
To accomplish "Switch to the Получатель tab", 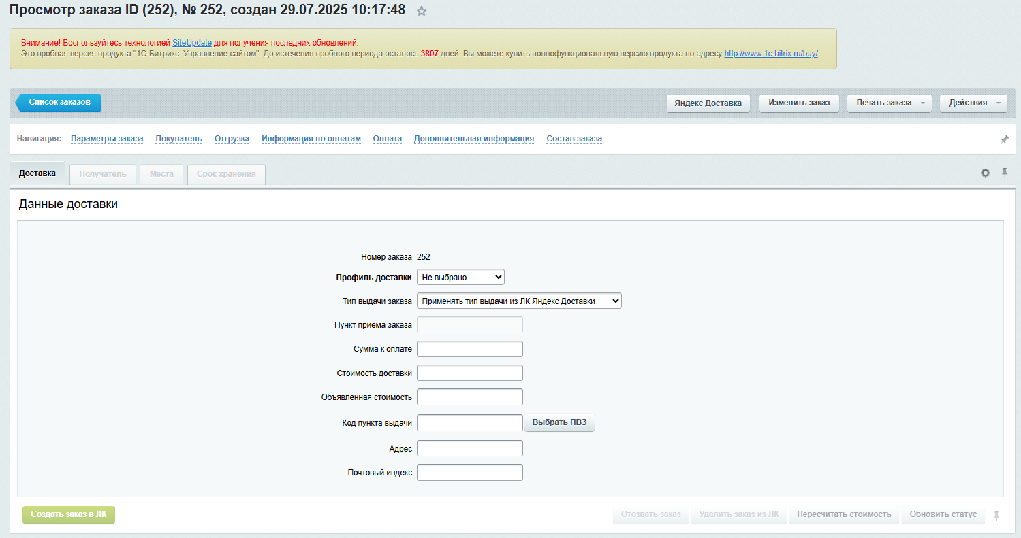I will click(103, 174).
